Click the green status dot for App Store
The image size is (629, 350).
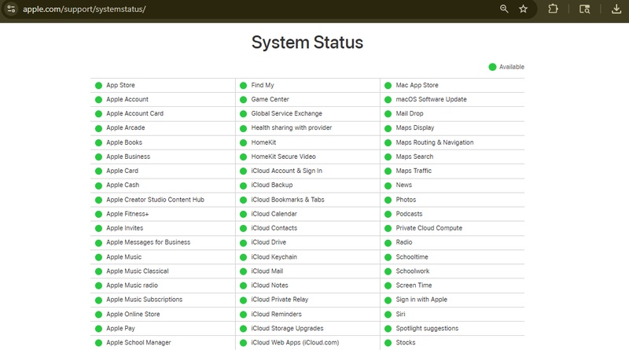click(98, 86)
